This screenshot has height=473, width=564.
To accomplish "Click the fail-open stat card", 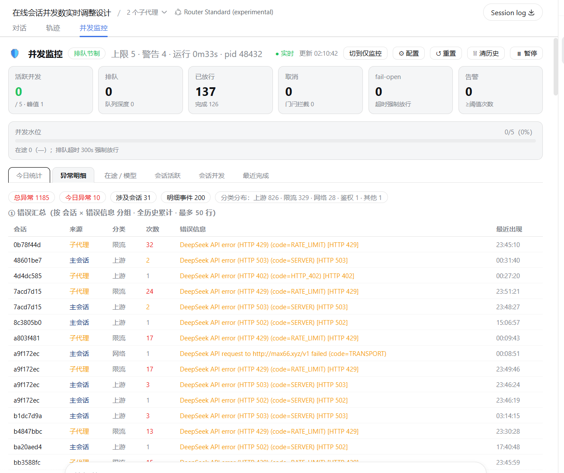I will [x=410, y=90].
